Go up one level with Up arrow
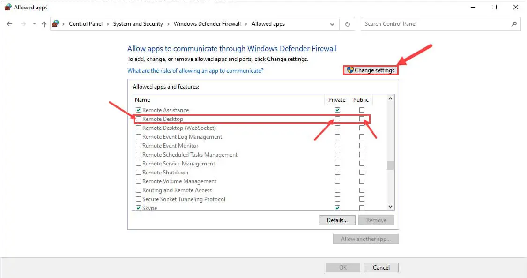 coord(44,24)
